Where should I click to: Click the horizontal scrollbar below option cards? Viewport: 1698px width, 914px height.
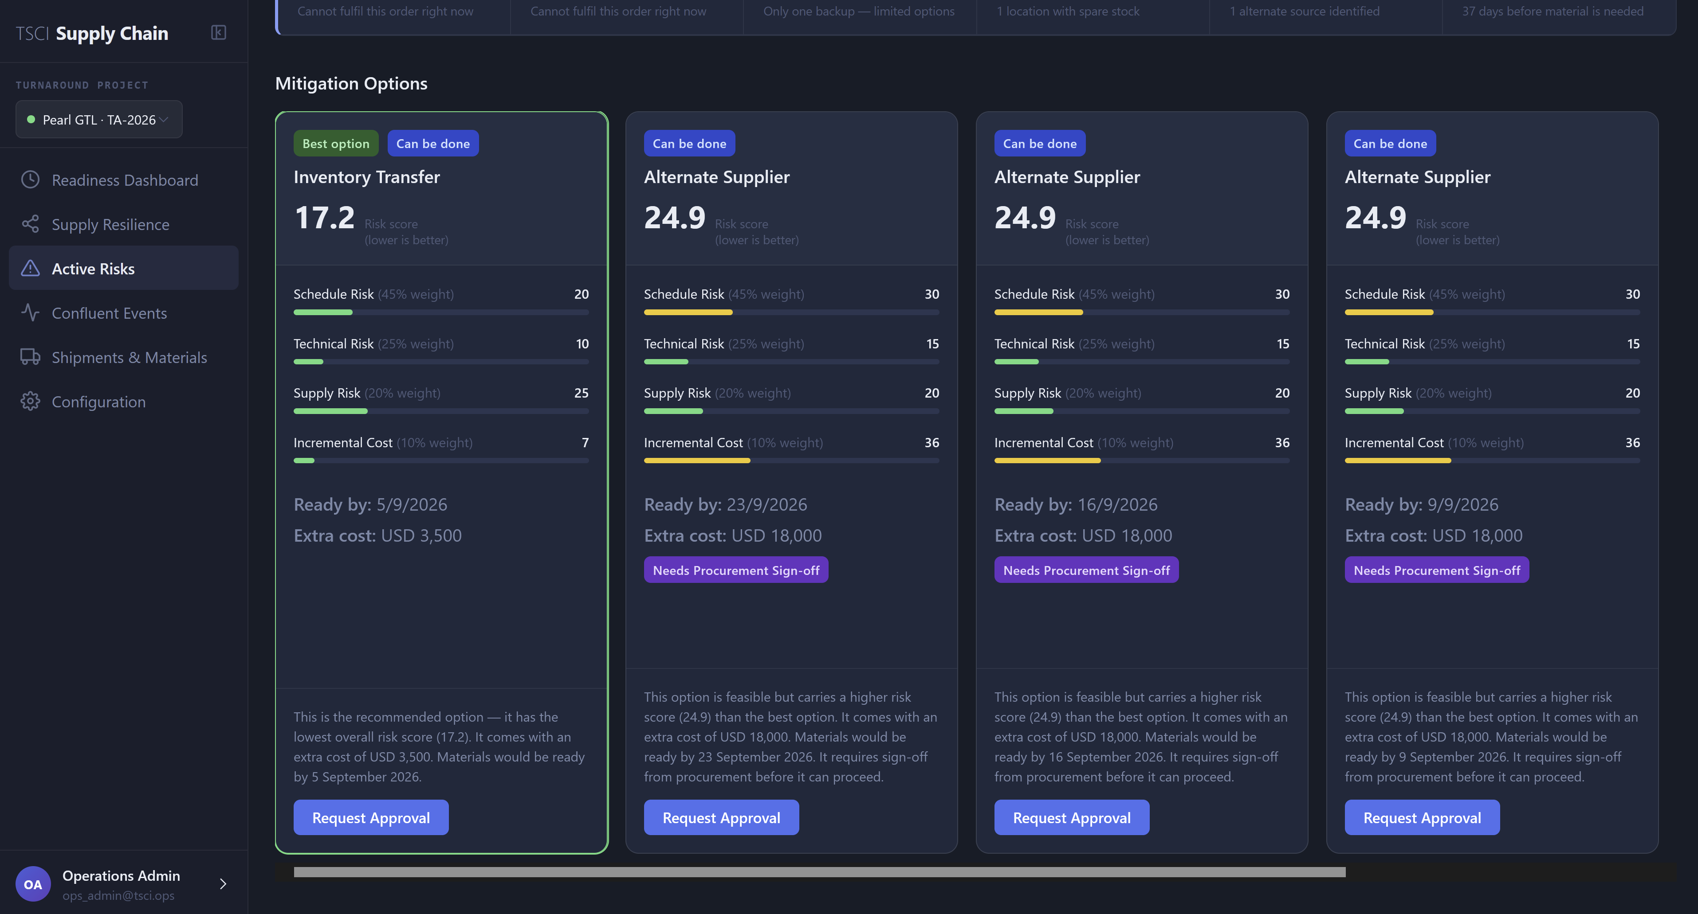(819, 872)
